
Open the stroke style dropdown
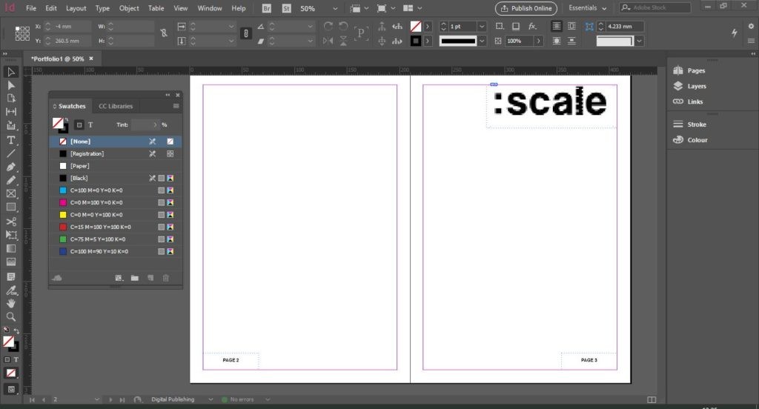(x=482, y=41)
